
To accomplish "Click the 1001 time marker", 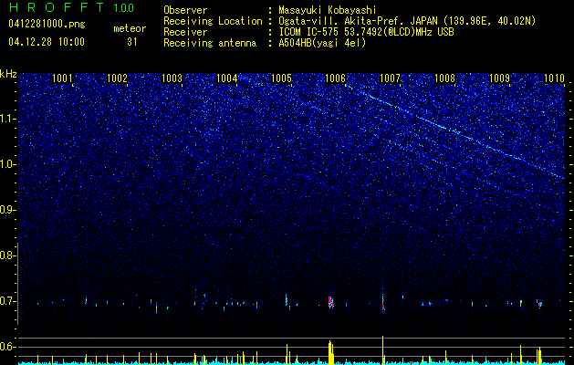I will (62, 78).
